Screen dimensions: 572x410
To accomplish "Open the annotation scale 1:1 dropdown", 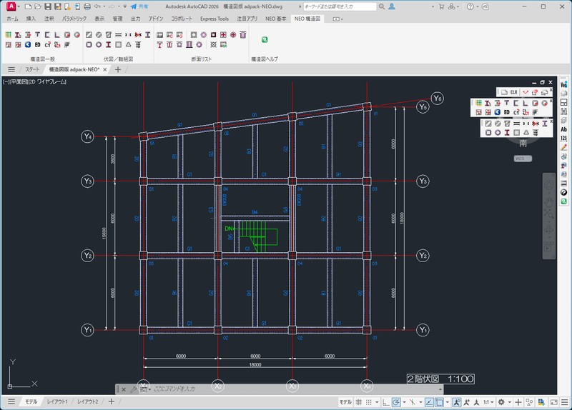I will [489, 402].
